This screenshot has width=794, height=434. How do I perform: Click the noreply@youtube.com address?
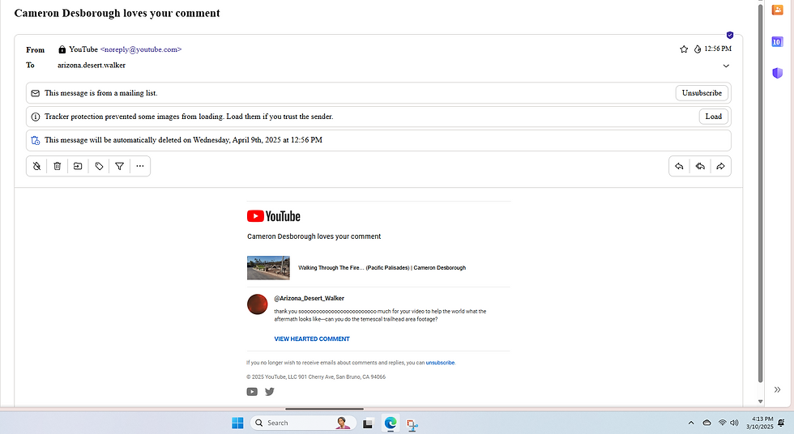tap(141, 49)
